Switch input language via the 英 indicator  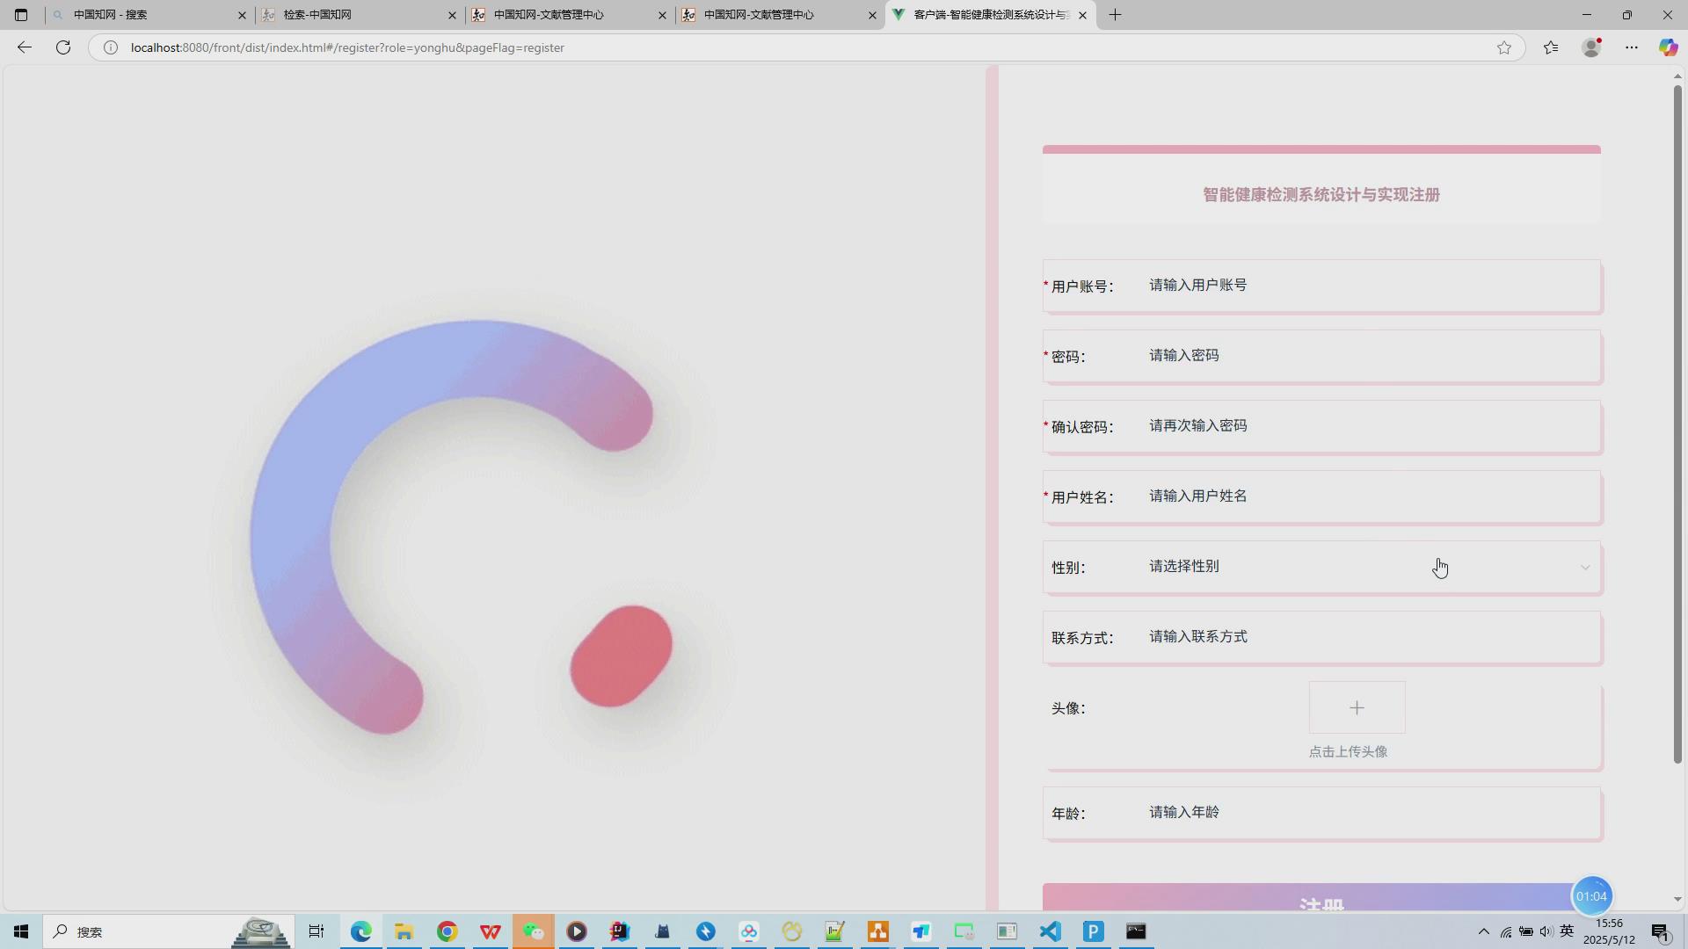tap(1568, 931)
